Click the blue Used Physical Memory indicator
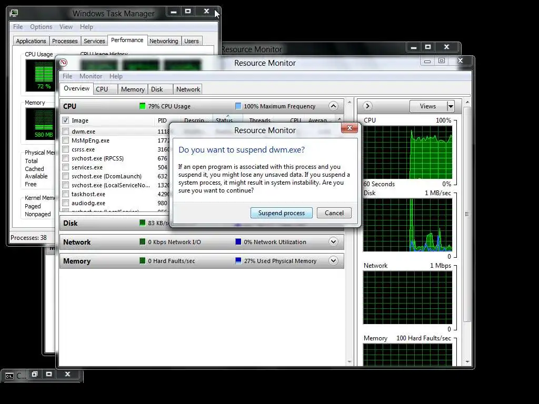This screenshot has width=539, height=404. [x=238, y=261]
